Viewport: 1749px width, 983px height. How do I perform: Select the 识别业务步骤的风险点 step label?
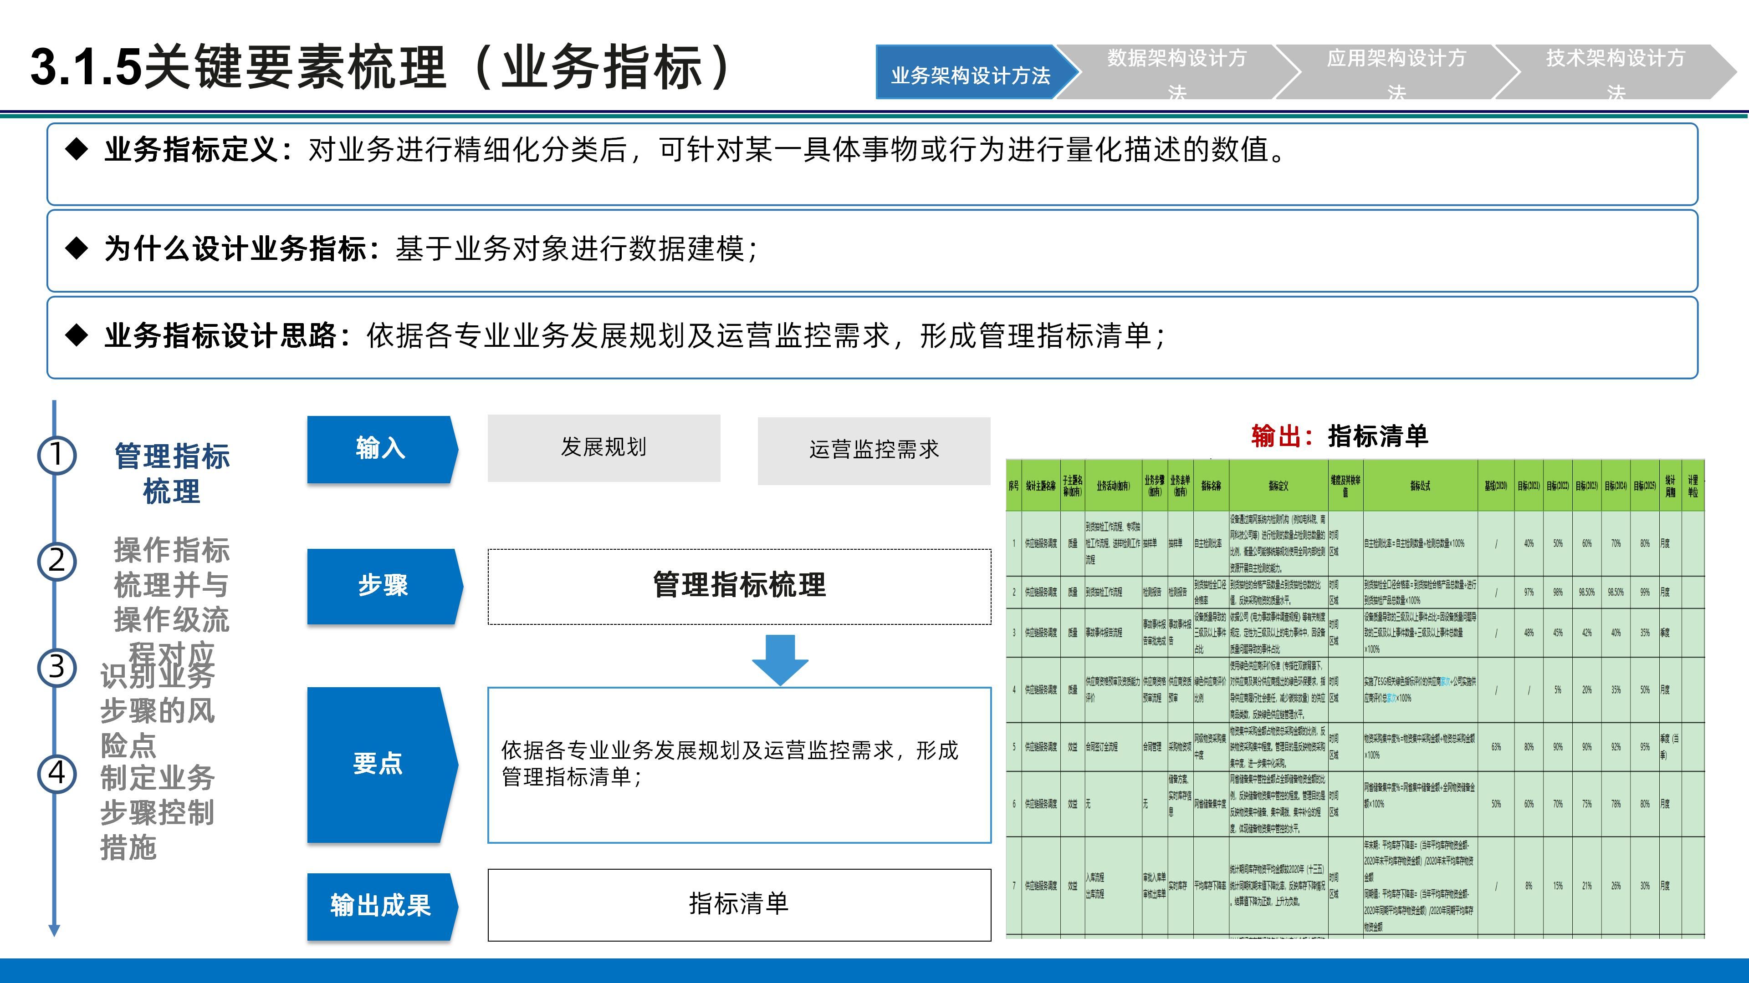pos(158,709)
